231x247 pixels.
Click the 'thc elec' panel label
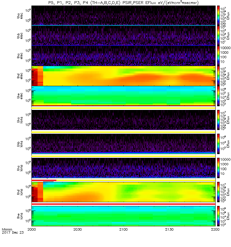(20, 56)
